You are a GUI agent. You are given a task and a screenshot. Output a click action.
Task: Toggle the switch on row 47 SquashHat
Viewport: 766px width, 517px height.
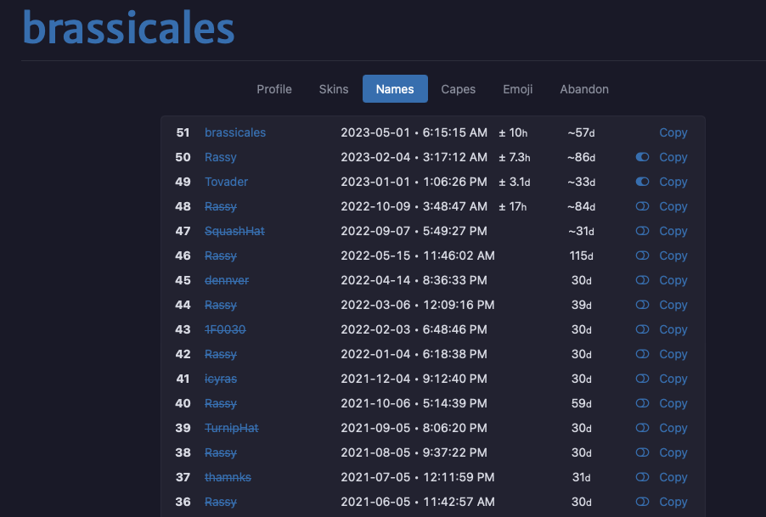pyautogui.click(x=642, y=231)
